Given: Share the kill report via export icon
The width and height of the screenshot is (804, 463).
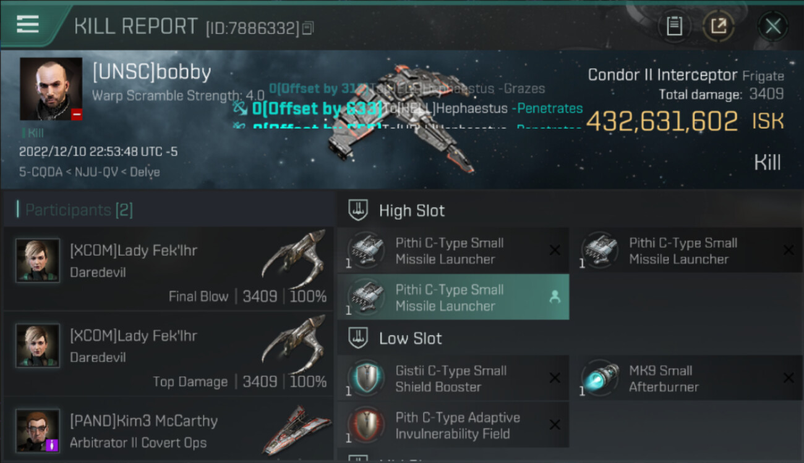Looking at the screenshot, I should [x=718, y=26].
